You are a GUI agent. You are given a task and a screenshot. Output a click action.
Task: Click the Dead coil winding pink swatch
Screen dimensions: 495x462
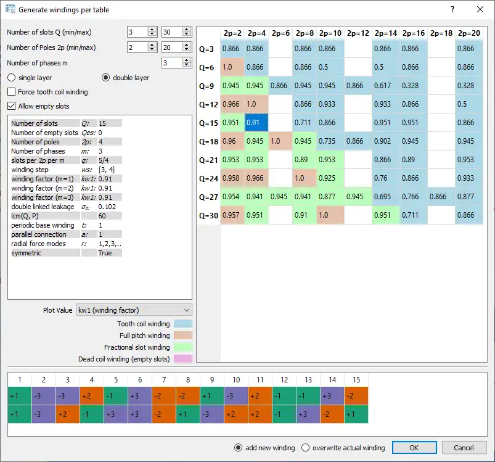(183, 359)
